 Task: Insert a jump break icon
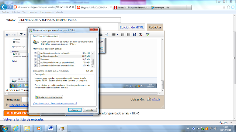pos(107,34)
